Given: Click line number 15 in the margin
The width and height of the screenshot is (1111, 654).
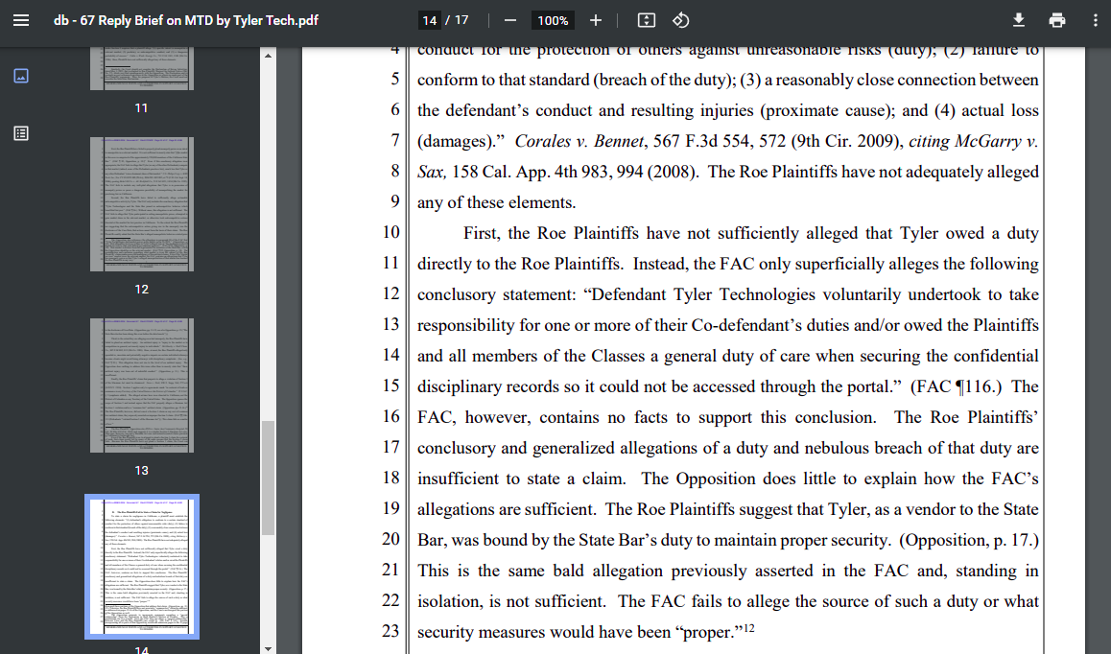Looking at the screenshot, I should click(x=391, y=385).
